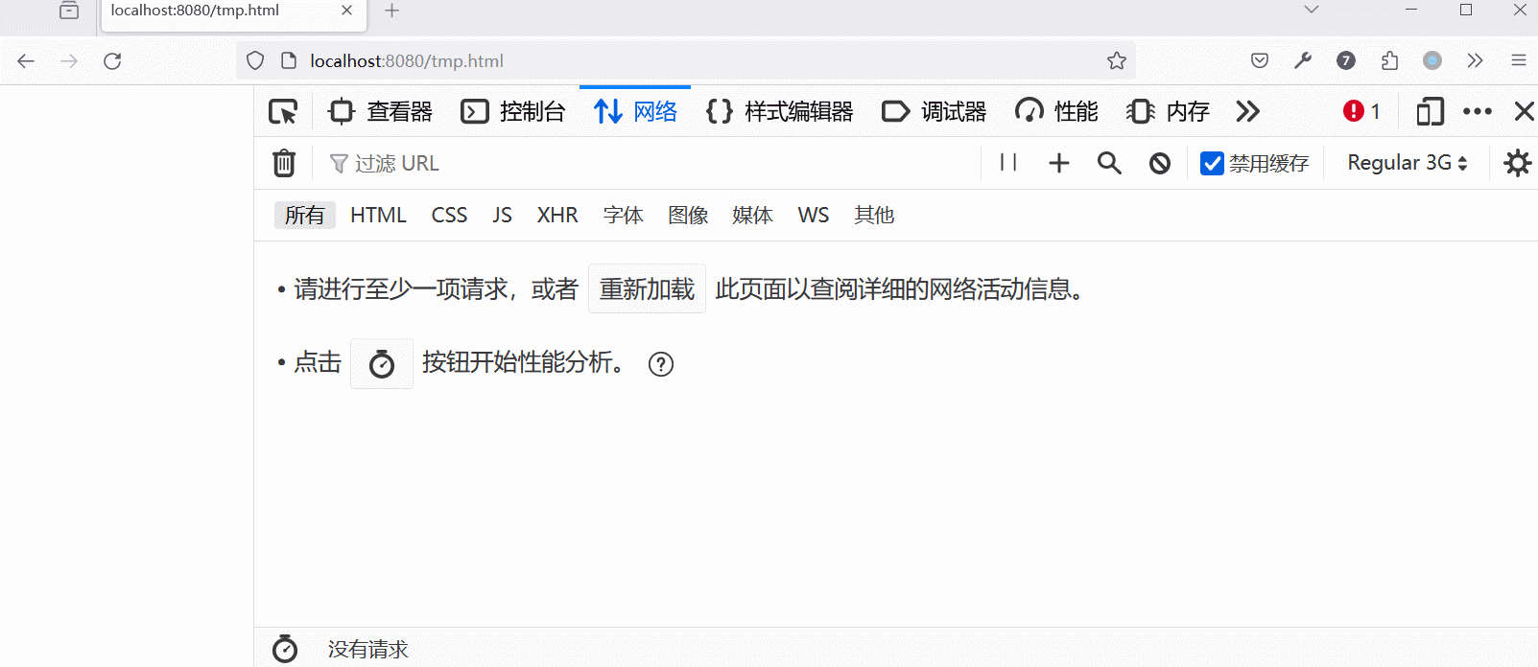Click the 没有请求 status text
The image size is (1538, 667).
pos(368,649)
